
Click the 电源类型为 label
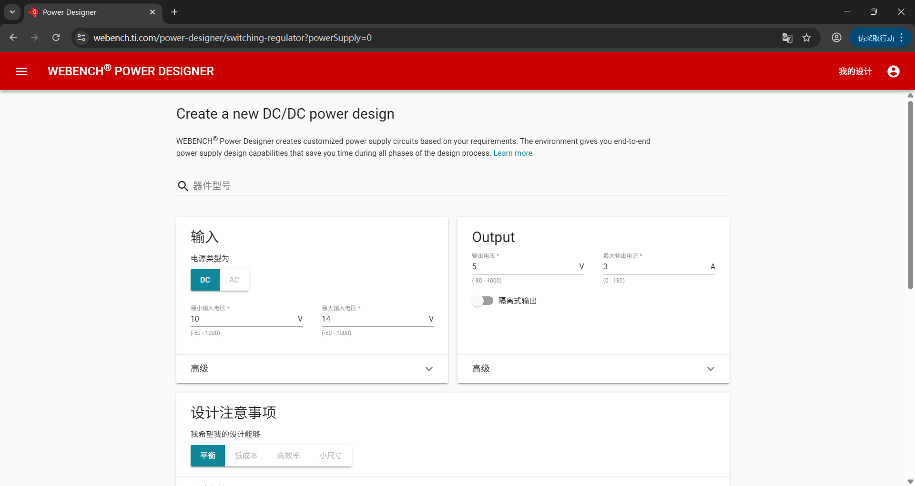(x=210, y=258)
